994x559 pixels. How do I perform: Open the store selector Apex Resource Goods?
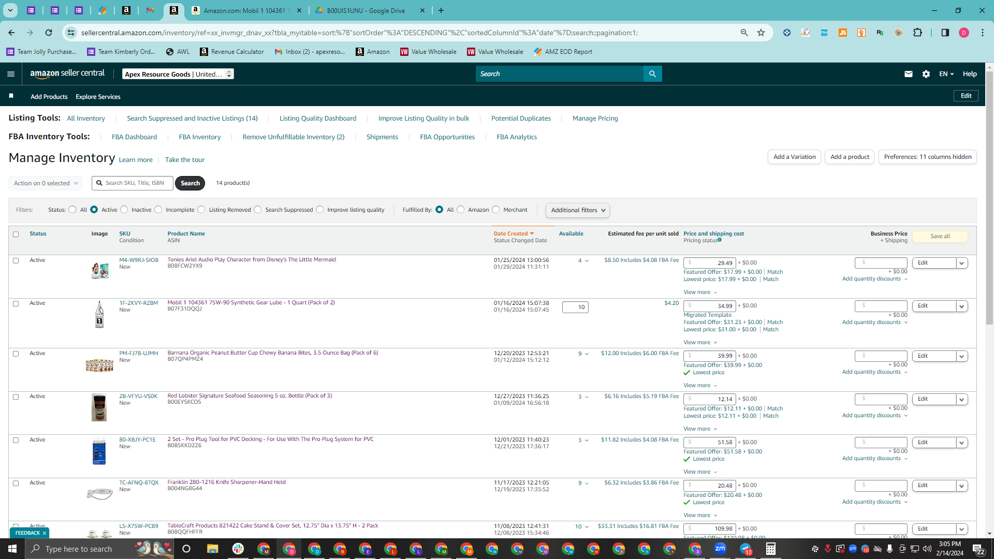[178, 74]
